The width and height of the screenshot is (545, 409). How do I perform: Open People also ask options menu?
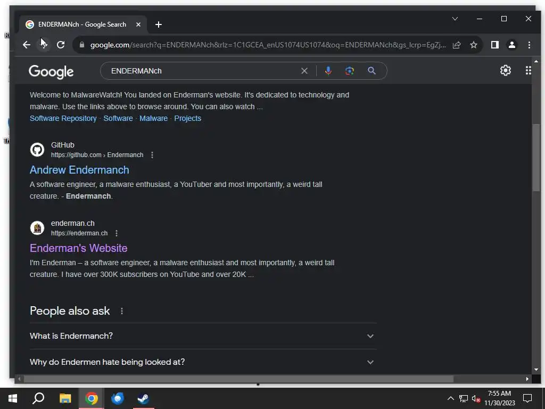pyautogui.click(x=122, y=311)
